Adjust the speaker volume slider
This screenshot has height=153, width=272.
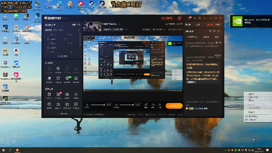tap(127, 105)
